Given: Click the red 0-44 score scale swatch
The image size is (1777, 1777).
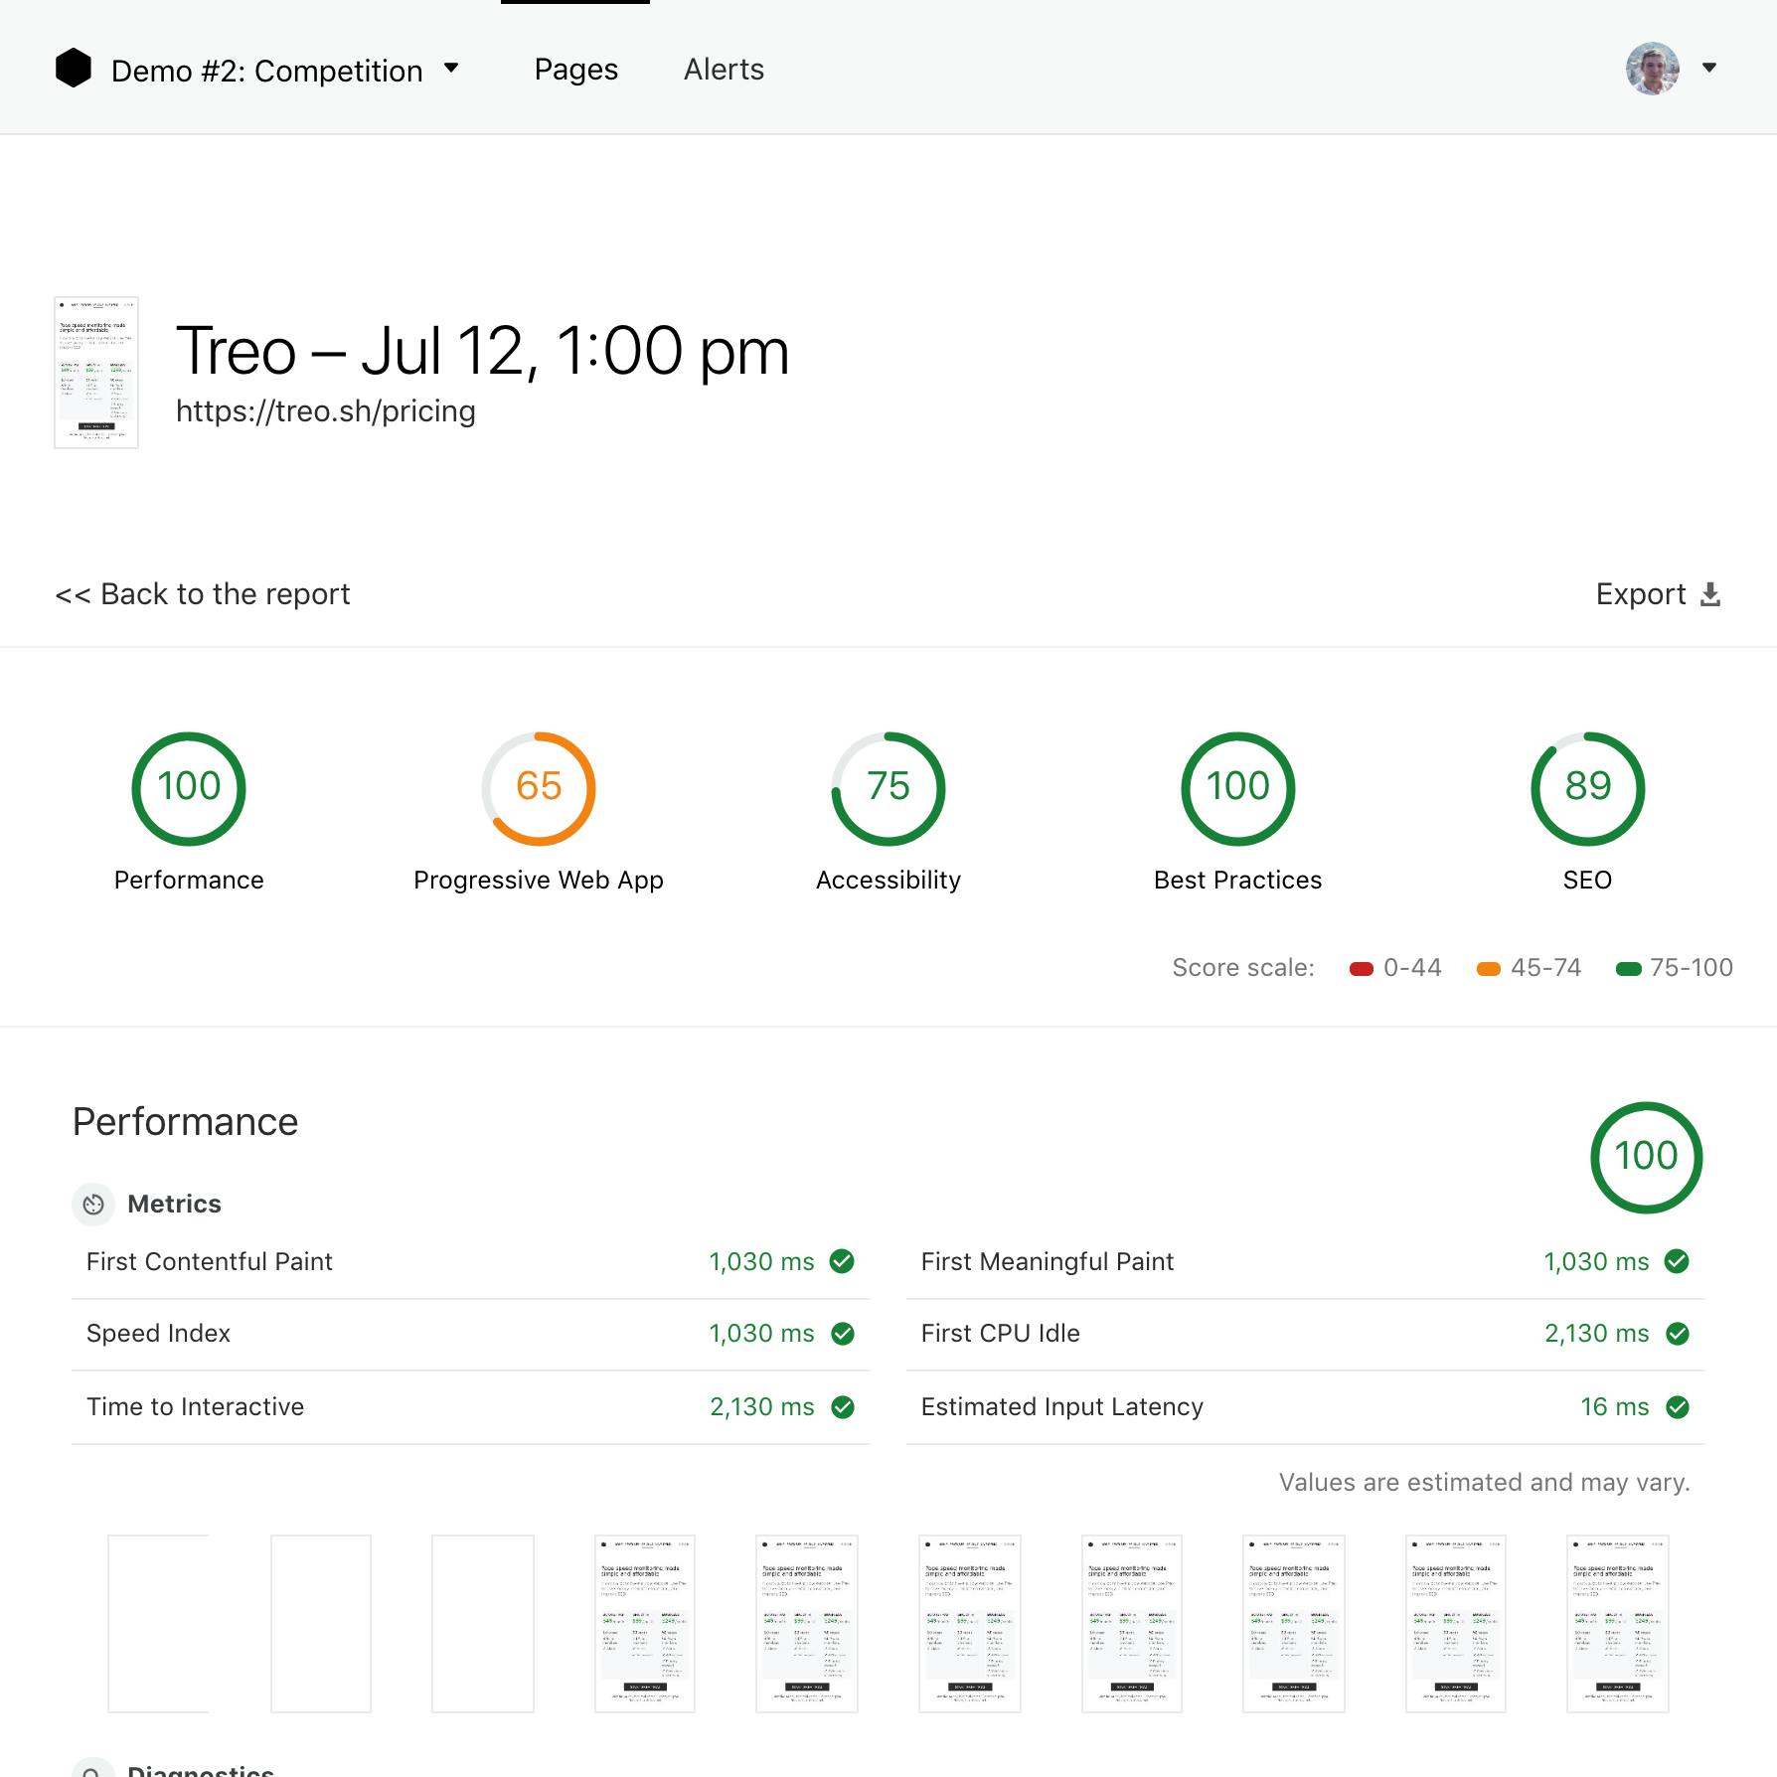Looking at the screenshot, I should pyautogui.click(x=1362, y=969).
